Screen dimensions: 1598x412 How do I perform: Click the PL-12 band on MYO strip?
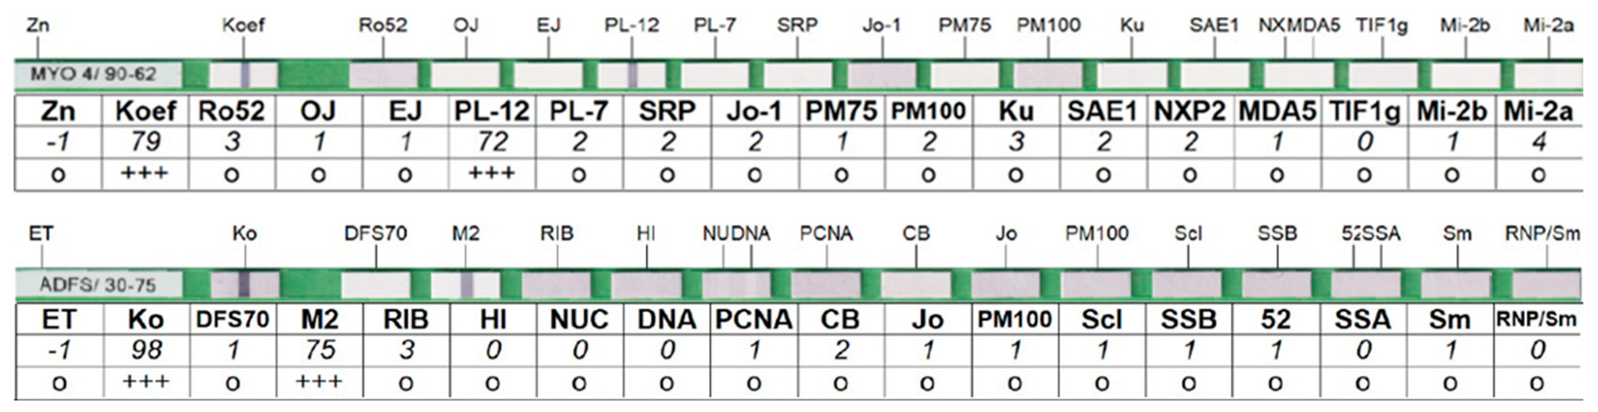coord(633,75)
